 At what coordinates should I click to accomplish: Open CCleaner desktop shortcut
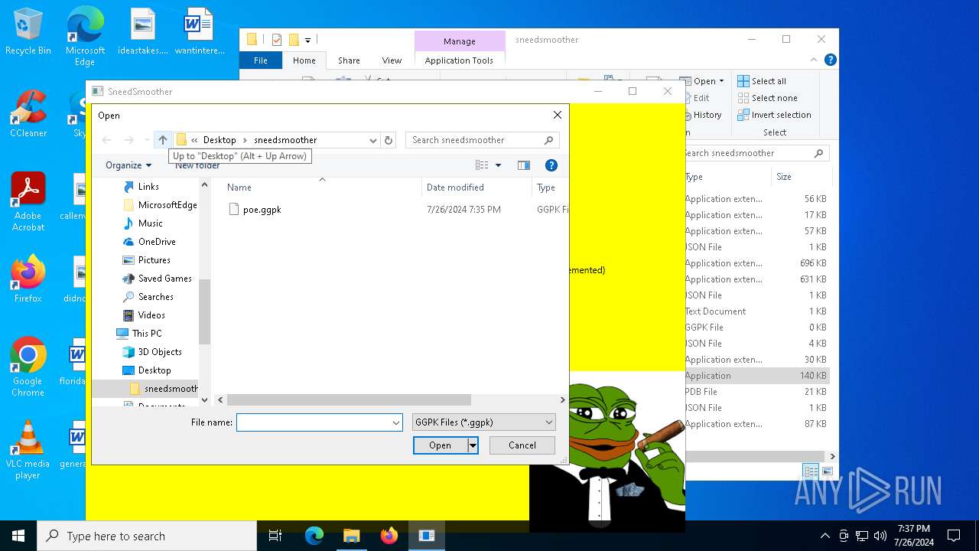click(28, 114)
